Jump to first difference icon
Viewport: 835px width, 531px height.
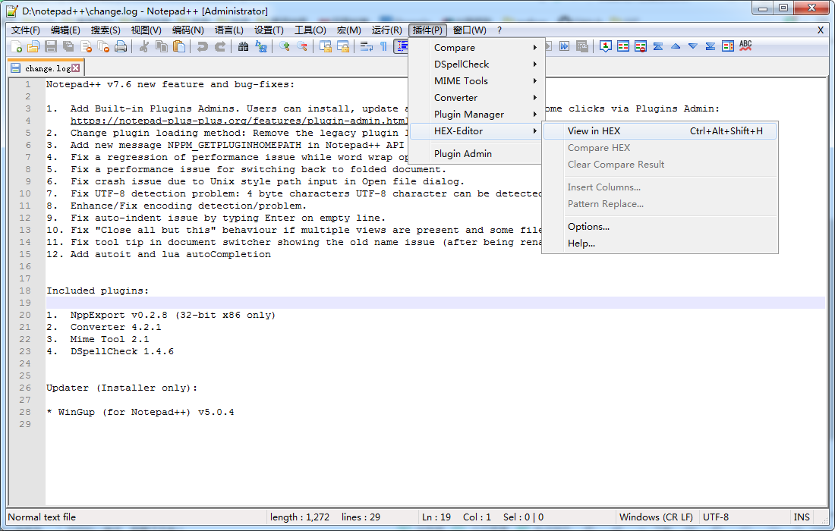pos(658,47)
